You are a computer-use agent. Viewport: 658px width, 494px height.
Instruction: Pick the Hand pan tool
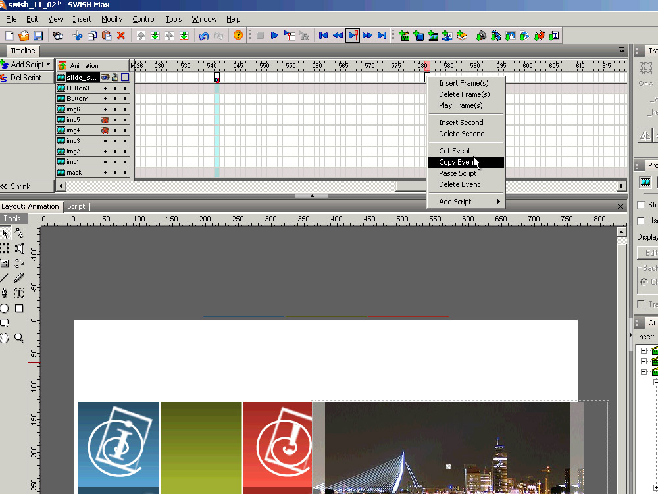click(5, 338)
